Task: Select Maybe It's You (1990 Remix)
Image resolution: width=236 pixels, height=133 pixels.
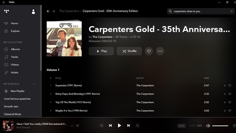Action: [71, 111]
